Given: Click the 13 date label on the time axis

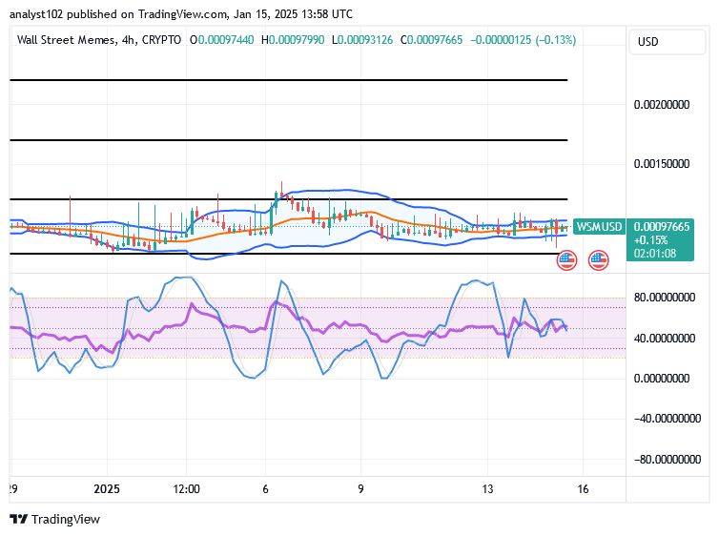Looking at the screenshot, I should point(487,489).
